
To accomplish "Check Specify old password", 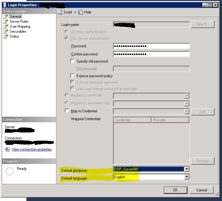I will tap(72, 61).
